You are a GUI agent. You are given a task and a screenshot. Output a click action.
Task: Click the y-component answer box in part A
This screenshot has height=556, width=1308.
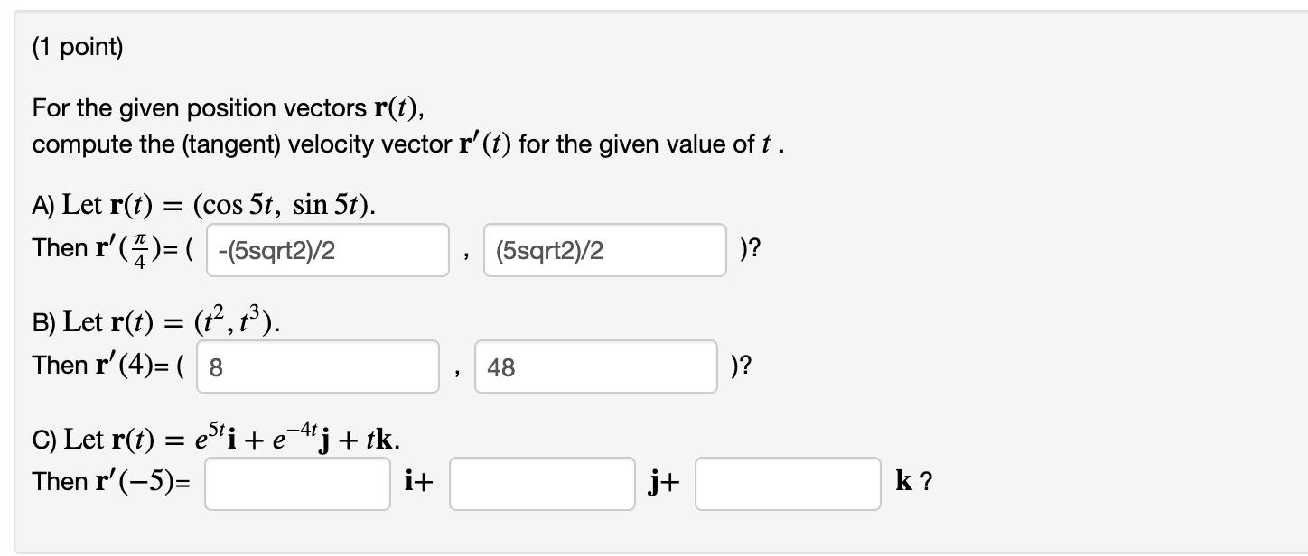coord(605,250)
